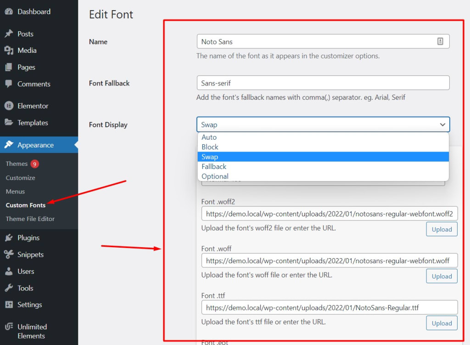Open the Templates menu item
Image resolution: width=470 pixels, height=345 pixels.
click(x=33, y=123)
